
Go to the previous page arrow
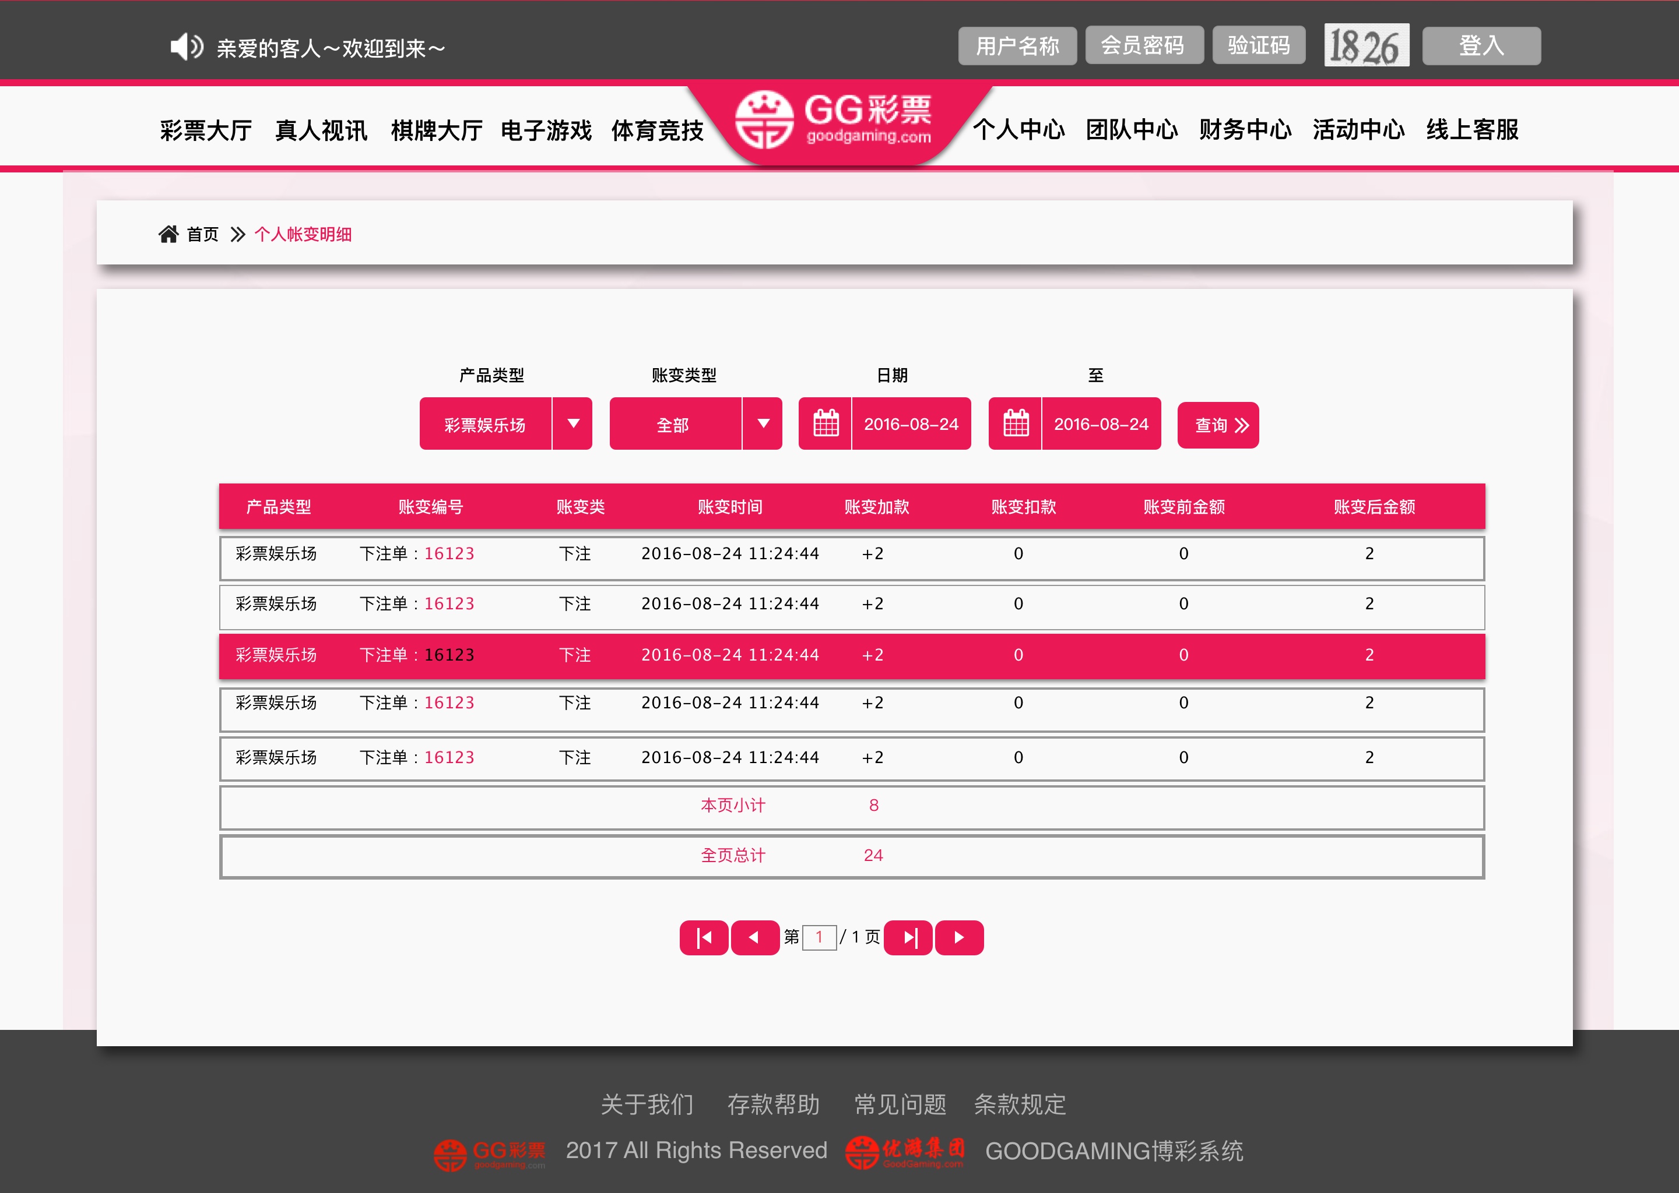(x=754, y=937)
